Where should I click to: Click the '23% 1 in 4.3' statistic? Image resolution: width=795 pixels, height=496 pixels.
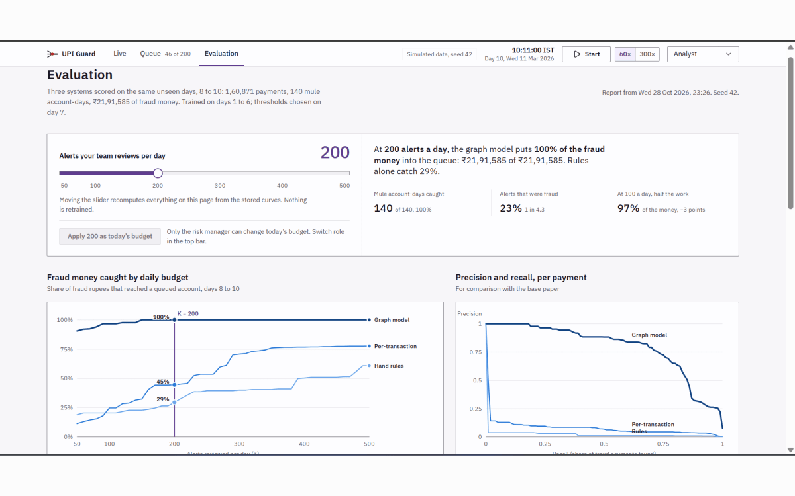pos(522,209)
